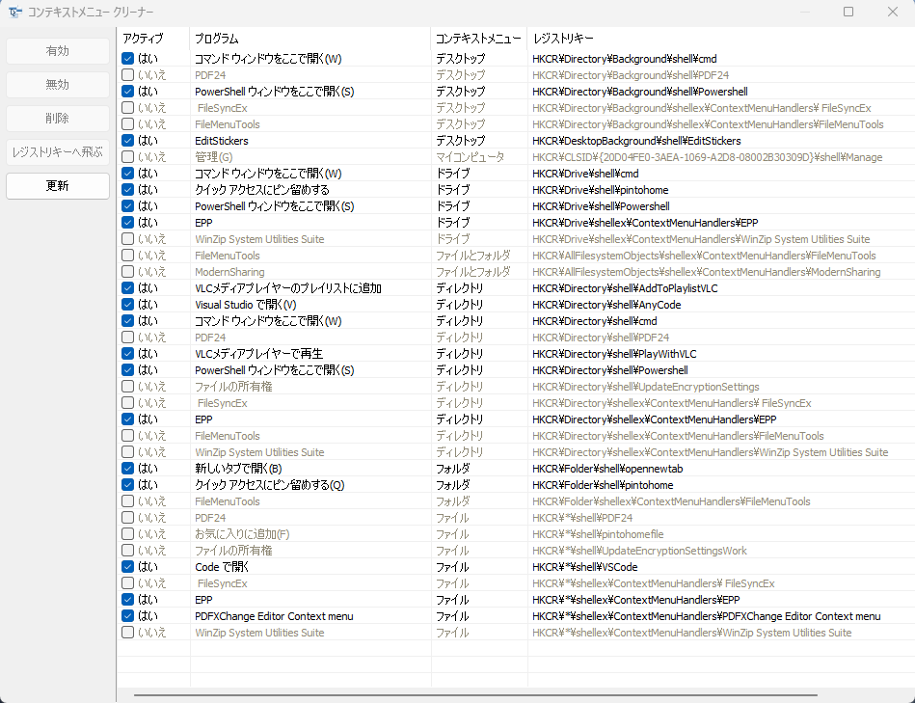The height and width of the screenshot is (703, 915).
Task: Click registry key HKCR\*\shell\VSCode
Action: (584, 566)
